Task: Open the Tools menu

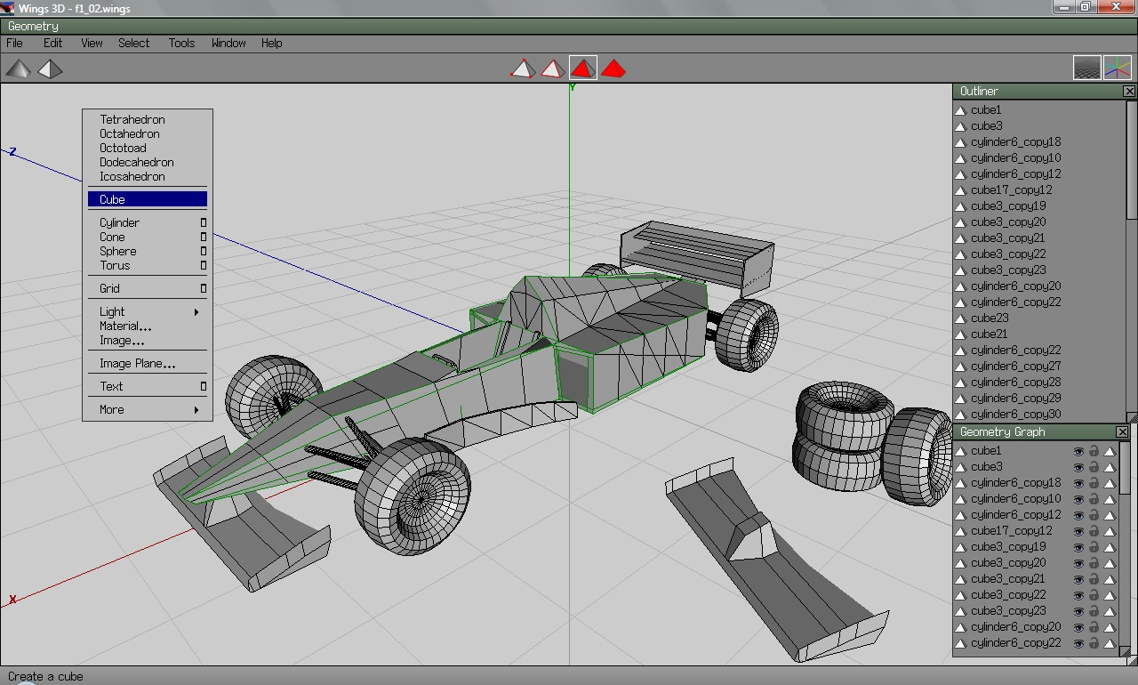Action: [x=181, y=43]
